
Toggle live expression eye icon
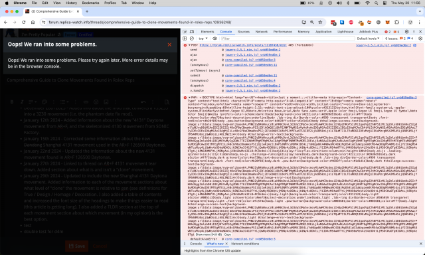[214, 39]
